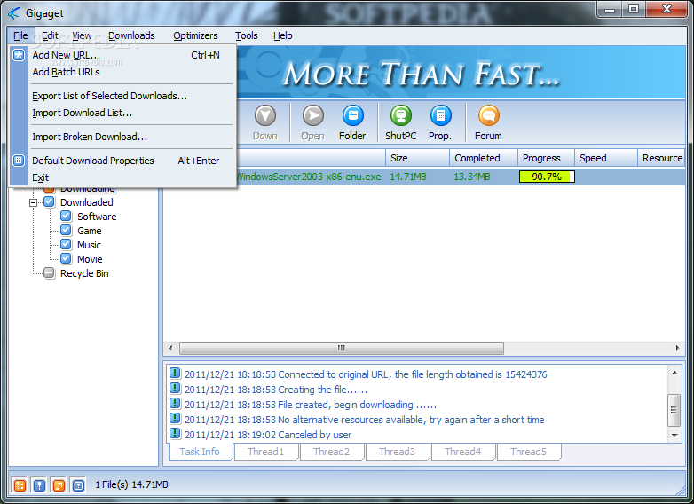Switch to the Thread5 tab

point(528,452)
